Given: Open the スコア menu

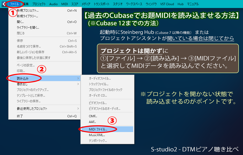Looking at the screenshot, I should [x=74, y=4].
